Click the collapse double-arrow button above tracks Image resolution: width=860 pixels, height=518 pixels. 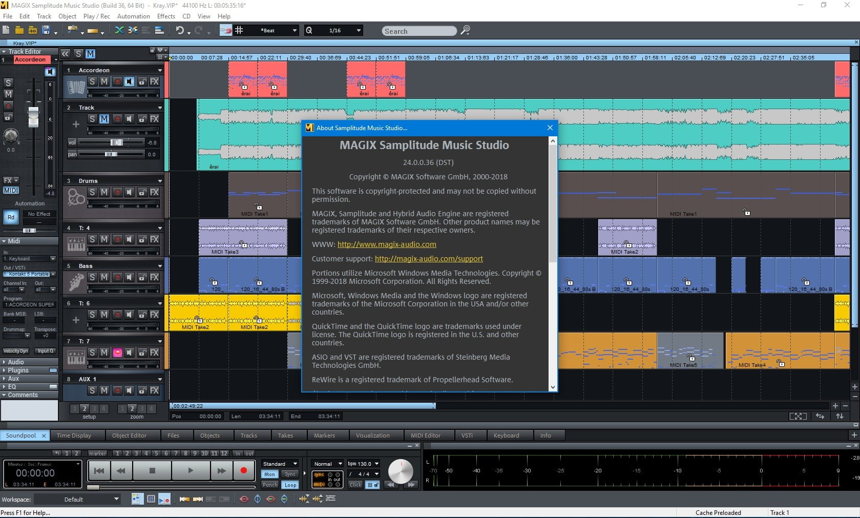[x=65, y=53]
